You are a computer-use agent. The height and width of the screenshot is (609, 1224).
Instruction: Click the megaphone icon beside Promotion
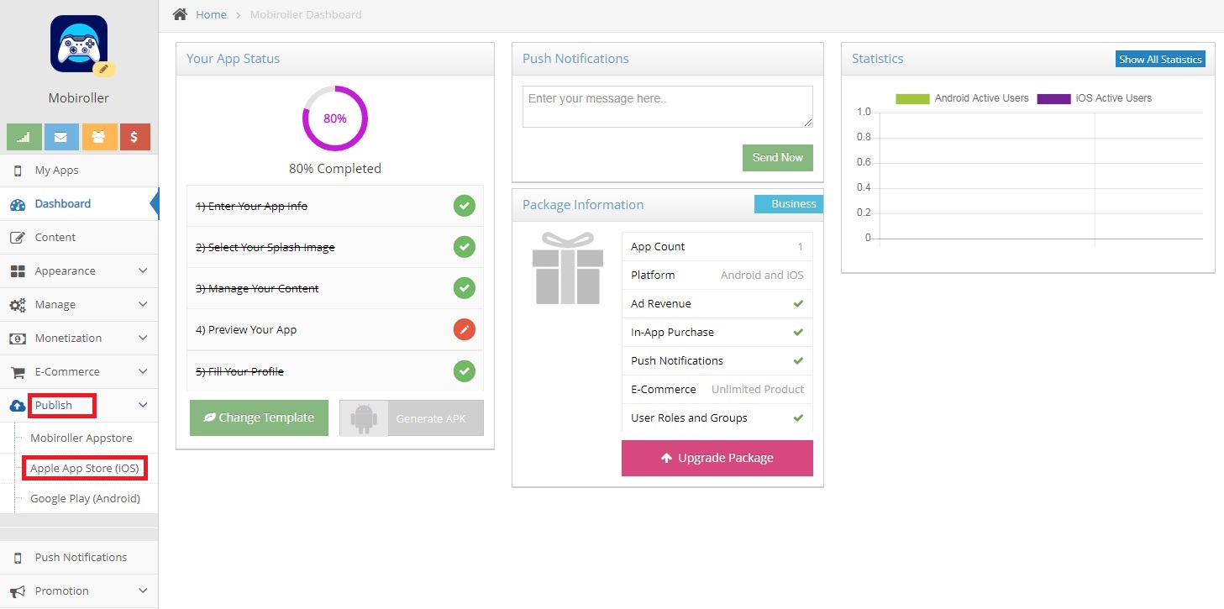pyautogui.click(x=18, y=591)
